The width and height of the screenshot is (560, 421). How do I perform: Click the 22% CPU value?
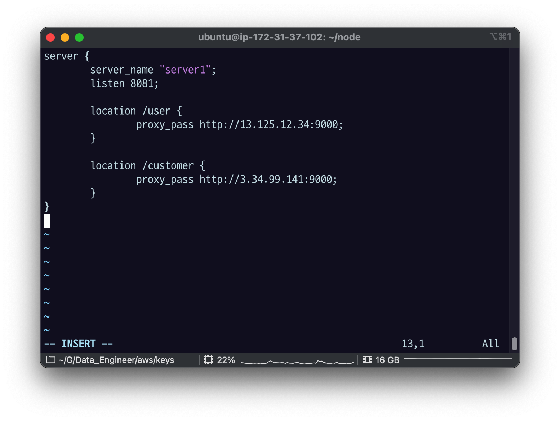(x=226, y=360)
